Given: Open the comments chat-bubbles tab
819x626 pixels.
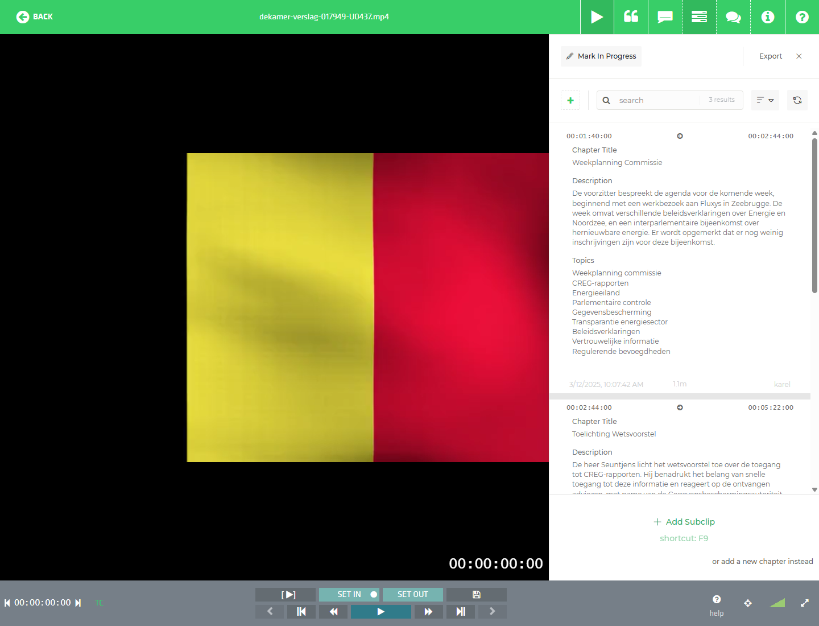Looking at the screenshot, I should (x=734, y=17).
